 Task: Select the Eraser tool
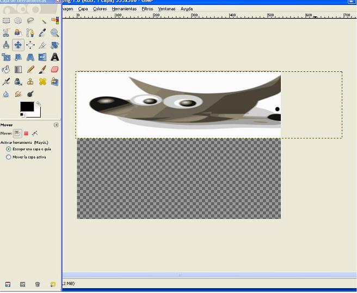(55, 69)
